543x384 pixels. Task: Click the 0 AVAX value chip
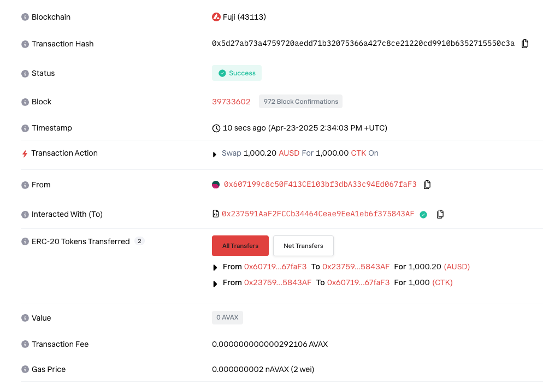pyautogui.click(x=227, y=317)
